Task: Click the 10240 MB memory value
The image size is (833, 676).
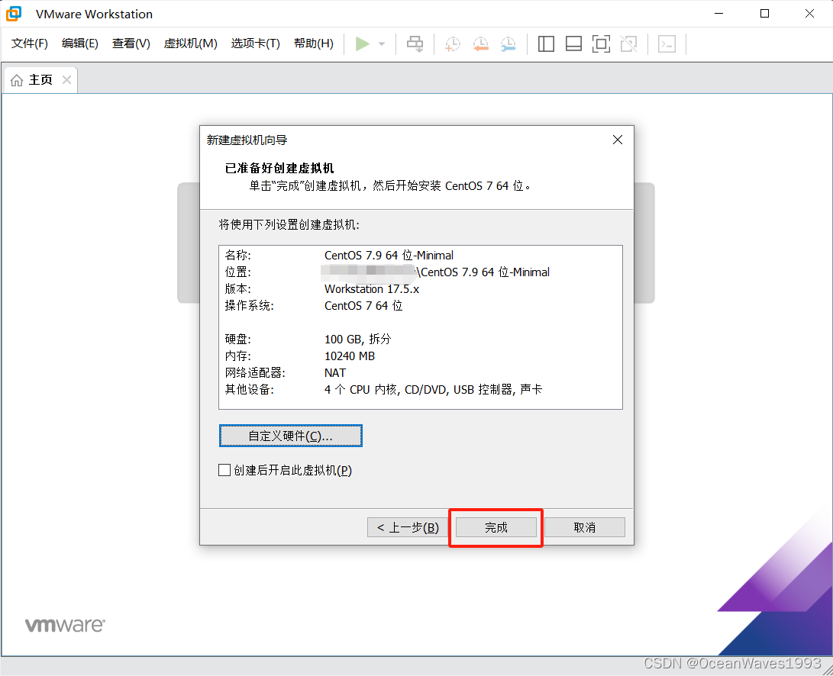Action: pyautogui.click(x=350, y=356)
